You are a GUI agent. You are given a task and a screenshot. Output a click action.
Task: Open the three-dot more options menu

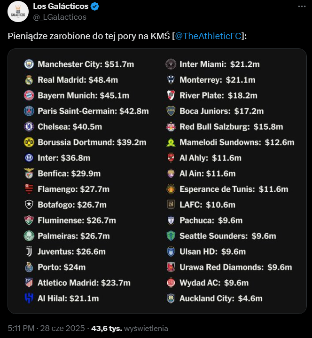tap(302, 7)
